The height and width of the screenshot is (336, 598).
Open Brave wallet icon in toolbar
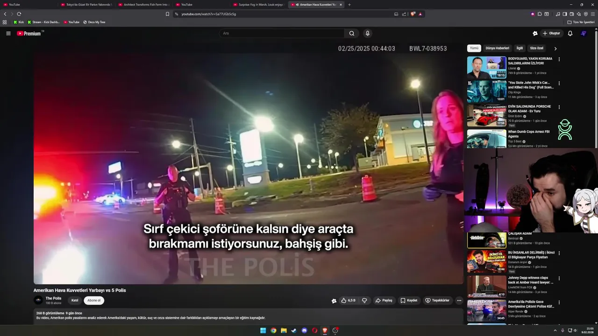(572, 14)
